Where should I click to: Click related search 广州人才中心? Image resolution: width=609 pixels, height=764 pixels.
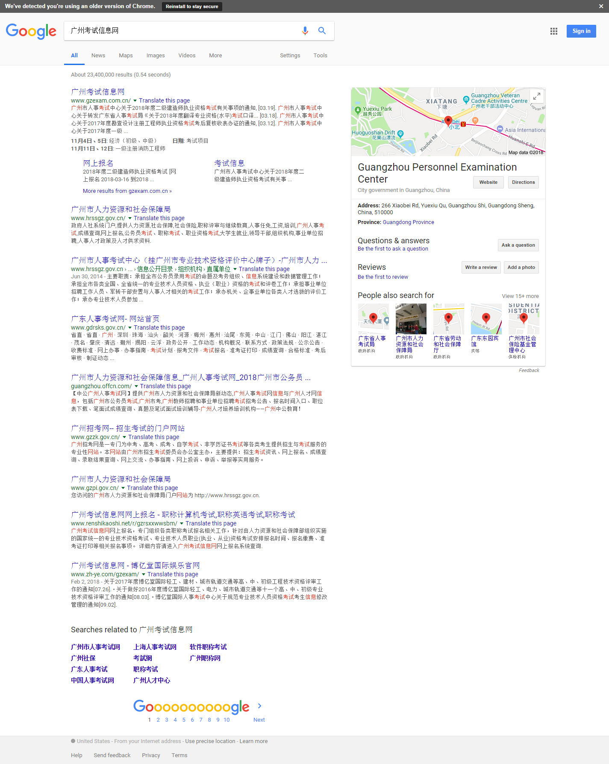pos(152,681)
